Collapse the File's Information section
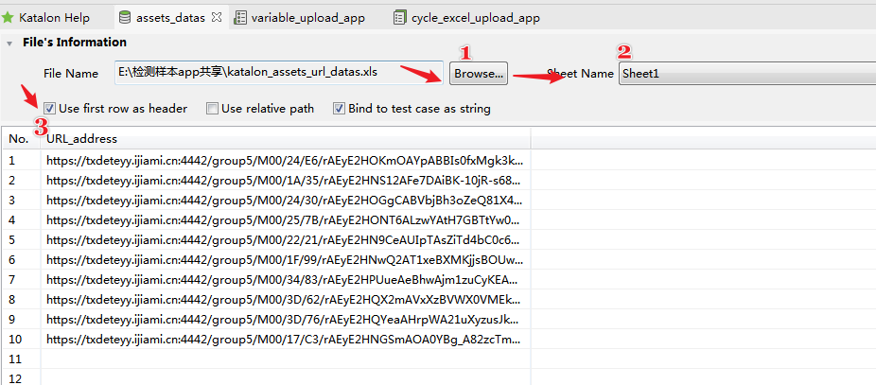 9,43
